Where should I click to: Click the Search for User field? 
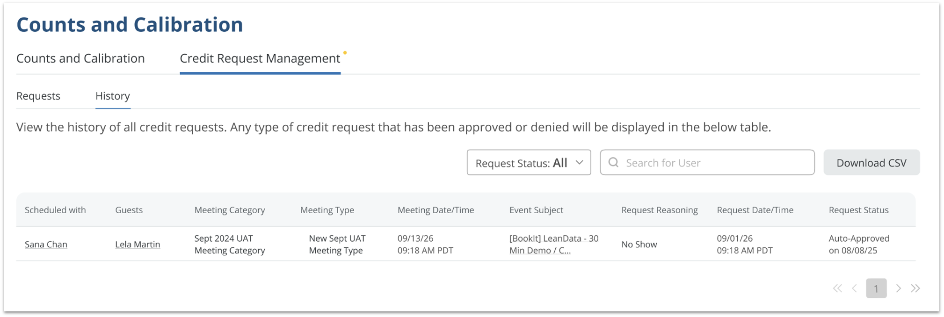point(716,163)
